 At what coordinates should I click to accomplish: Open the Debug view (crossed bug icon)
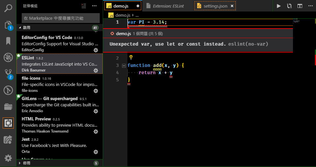(x=8, y=57)
